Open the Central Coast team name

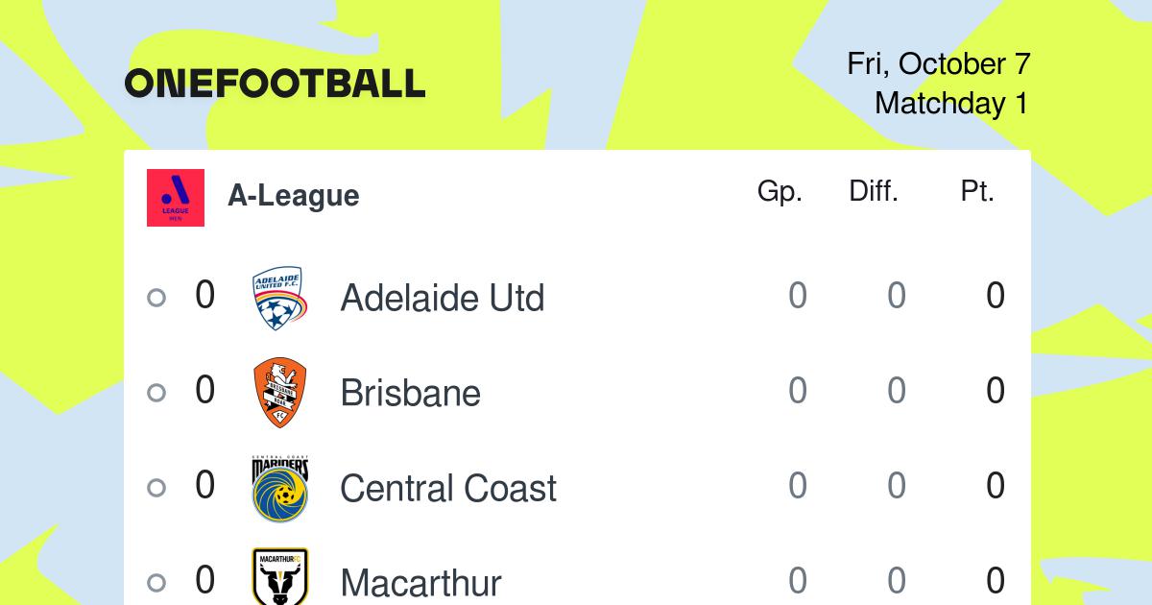click(448, 488)
